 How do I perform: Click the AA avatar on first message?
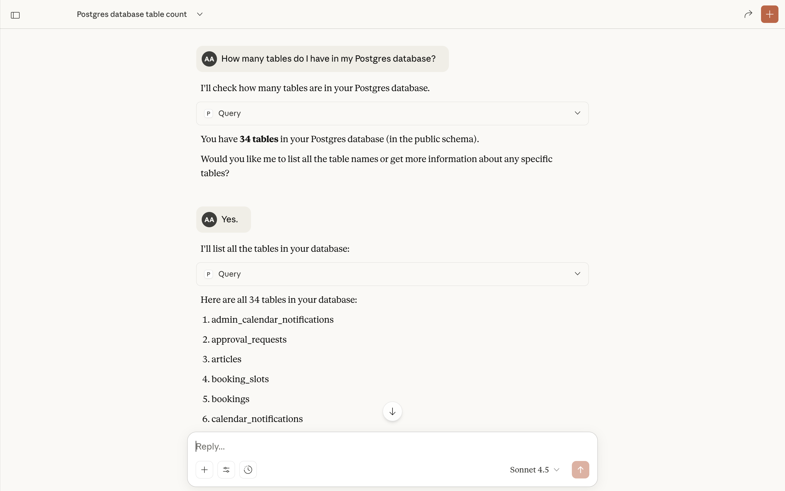(x=209, y=59)
